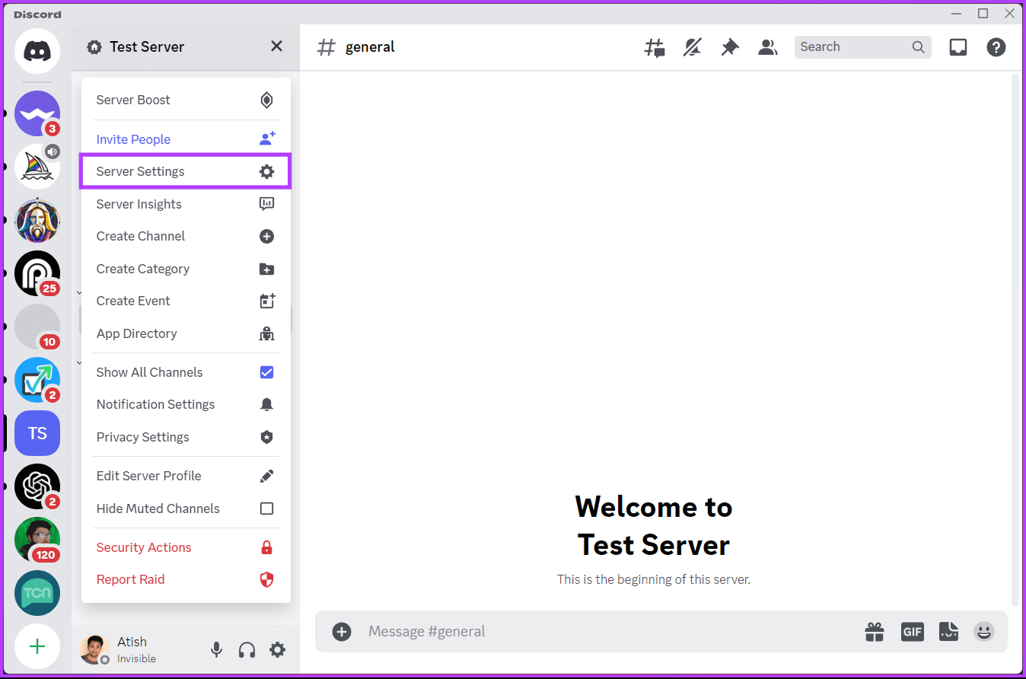Mute your microphone
Image resolution: width=1026 pixels, height=679 pixels.
(216, 649)
